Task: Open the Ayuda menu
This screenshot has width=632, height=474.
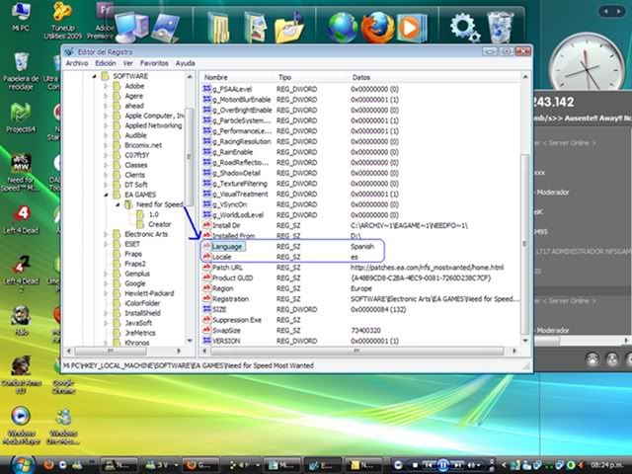Action: pos(185,63)
